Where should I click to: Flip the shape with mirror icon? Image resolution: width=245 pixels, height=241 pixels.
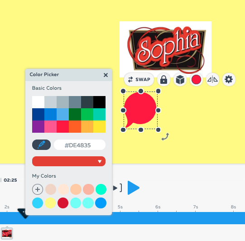tap(212, 79)
